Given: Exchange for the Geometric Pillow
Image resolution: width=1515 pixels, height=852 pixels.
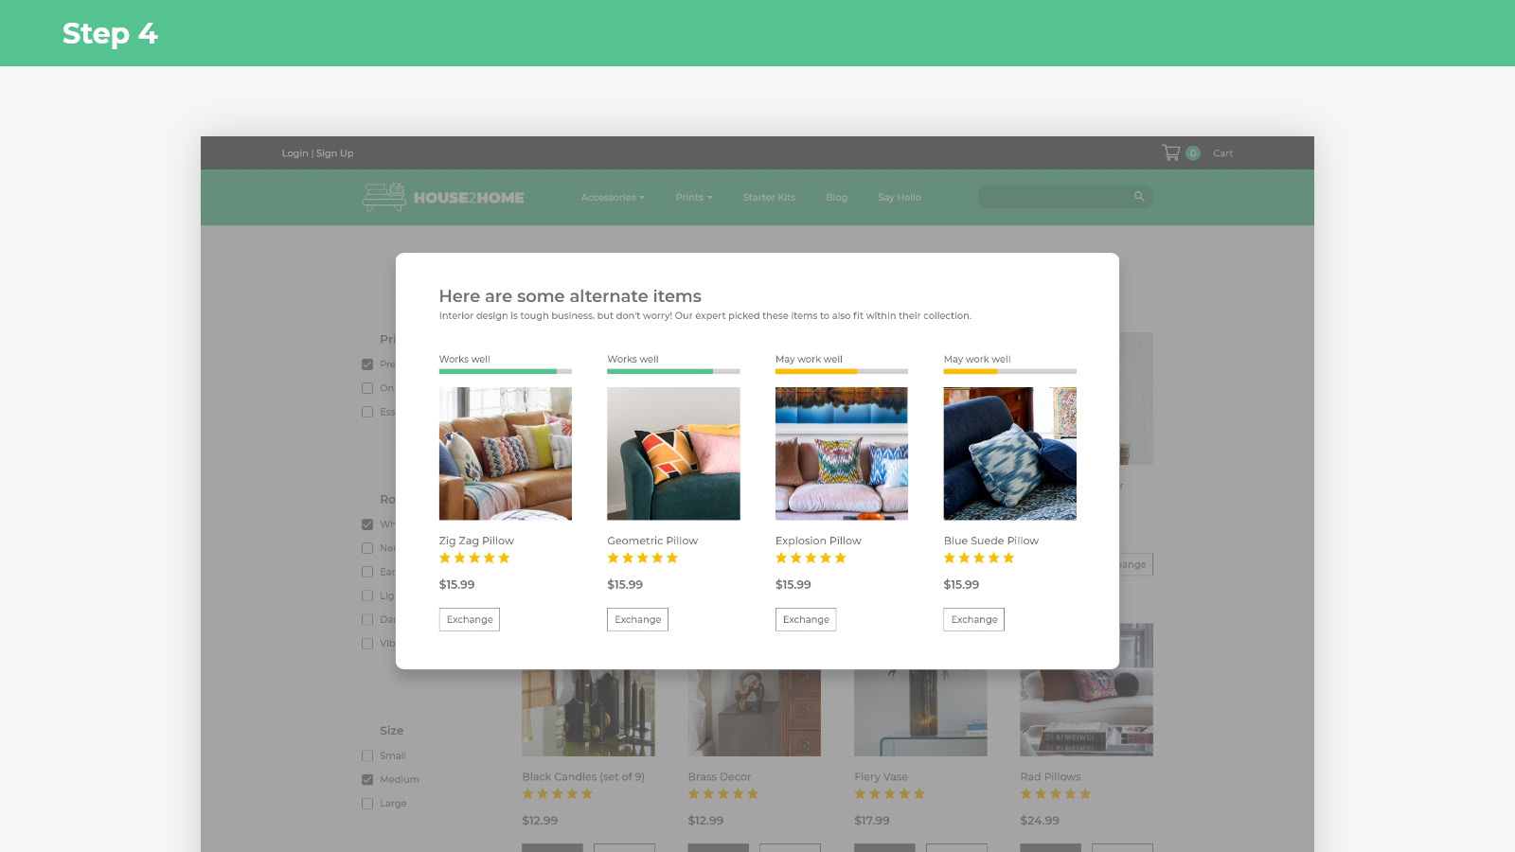Looking at the screenshot, I should coord(637,619).
